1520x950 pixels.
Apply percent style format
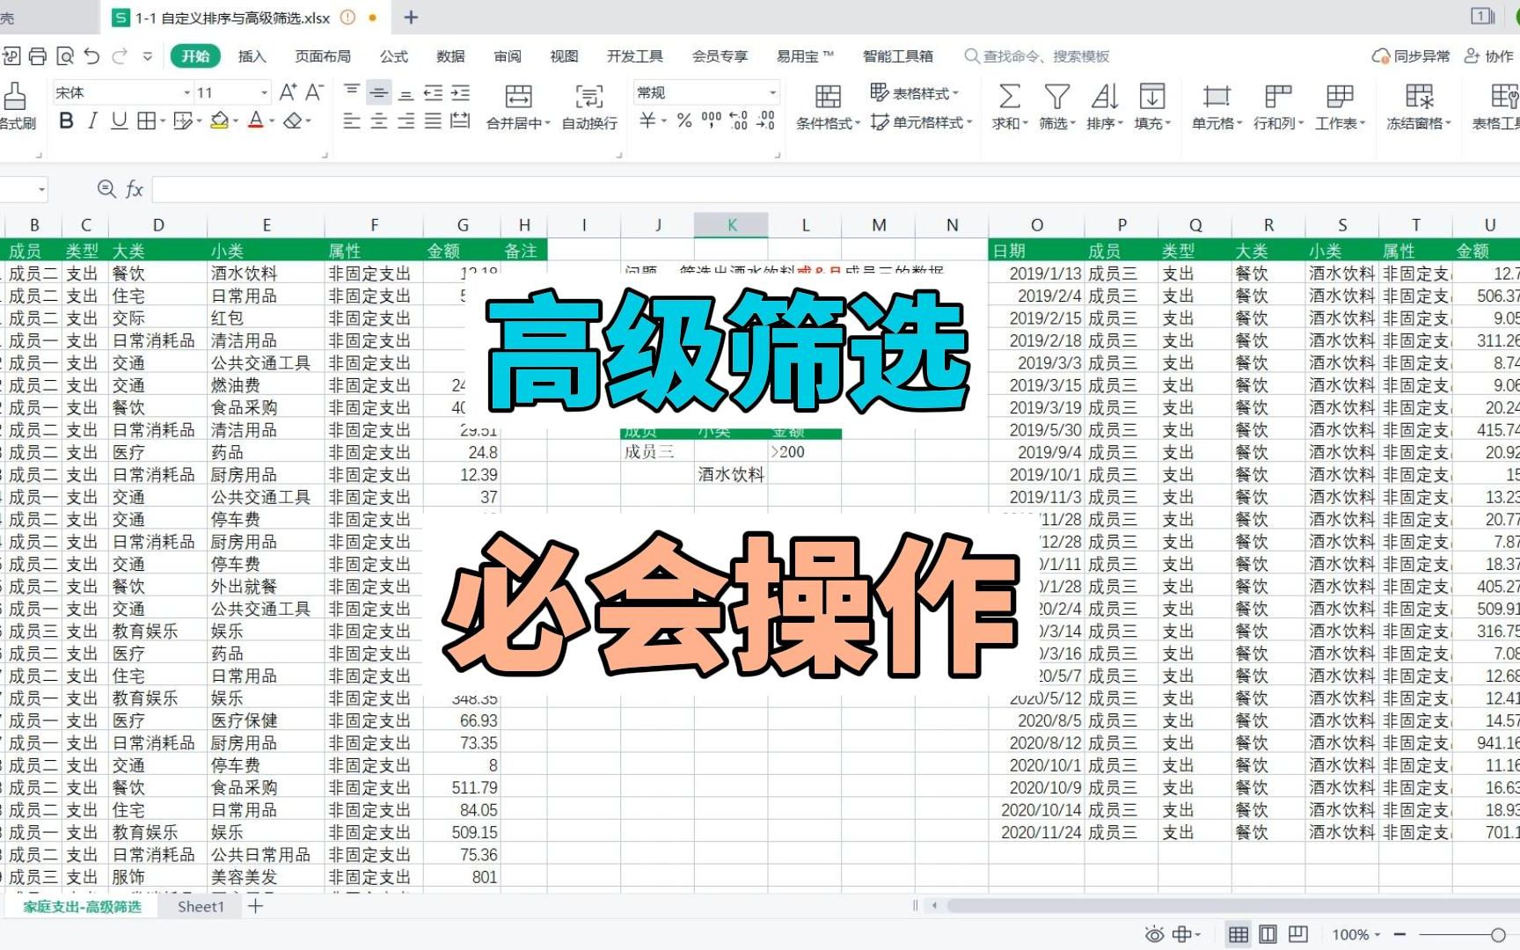click(x=684, y=121)
